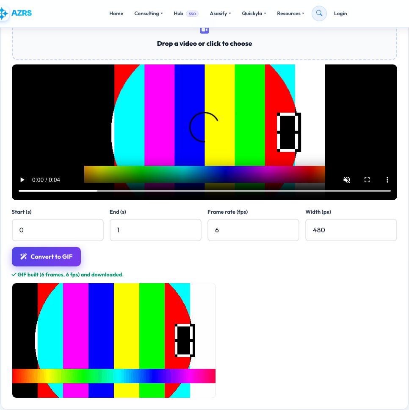Click the Convert to GIF button
409x410 pixels.
(46, 257)
